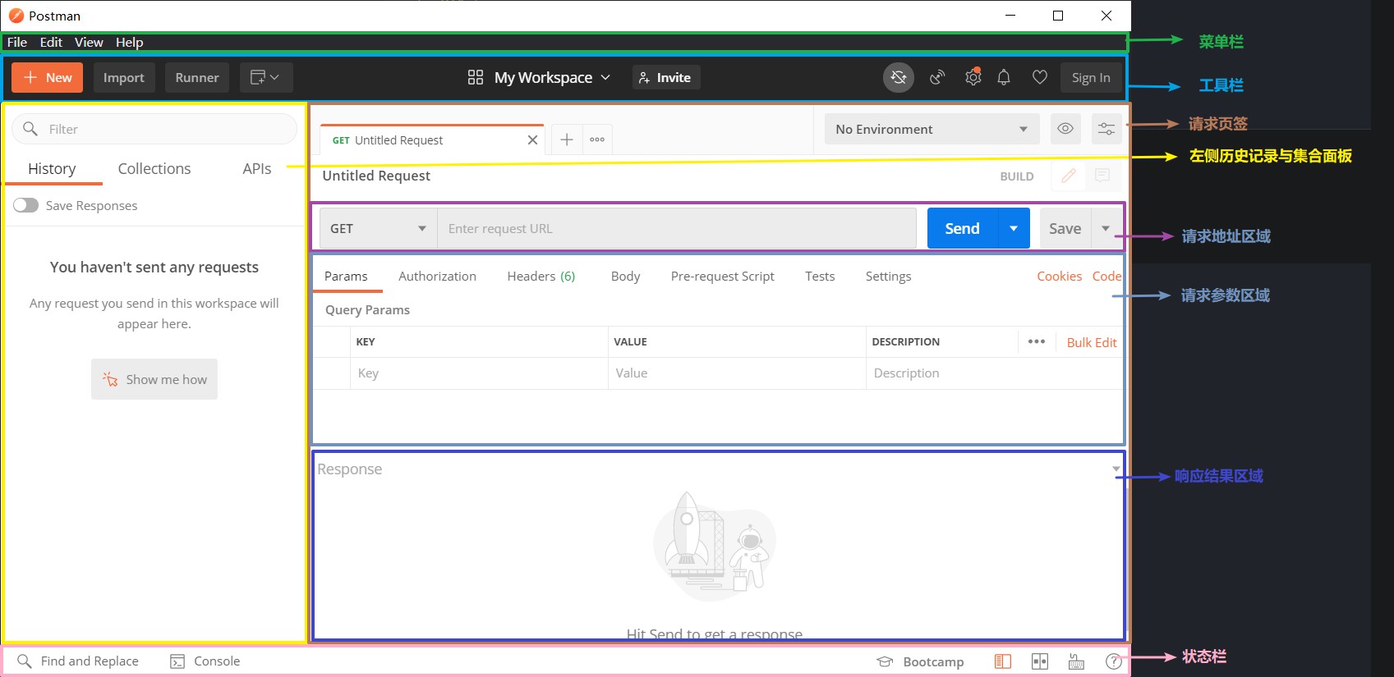Screen dimensions: 1394x677
Task: Open the Code link
Action: point(1106,277)
